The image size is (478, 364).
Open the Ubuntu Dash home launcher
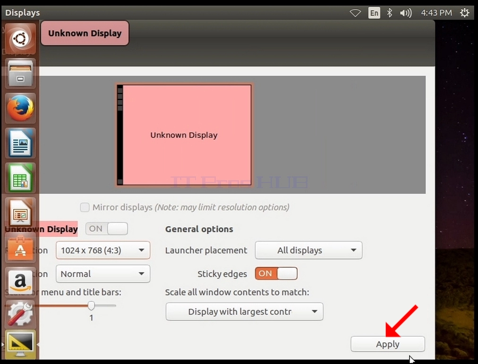20,39
